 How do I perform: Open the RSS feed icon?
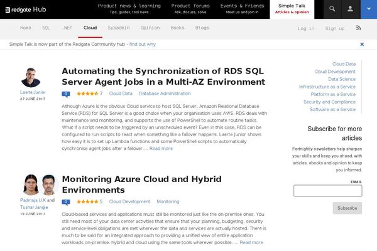pos(359,28)
